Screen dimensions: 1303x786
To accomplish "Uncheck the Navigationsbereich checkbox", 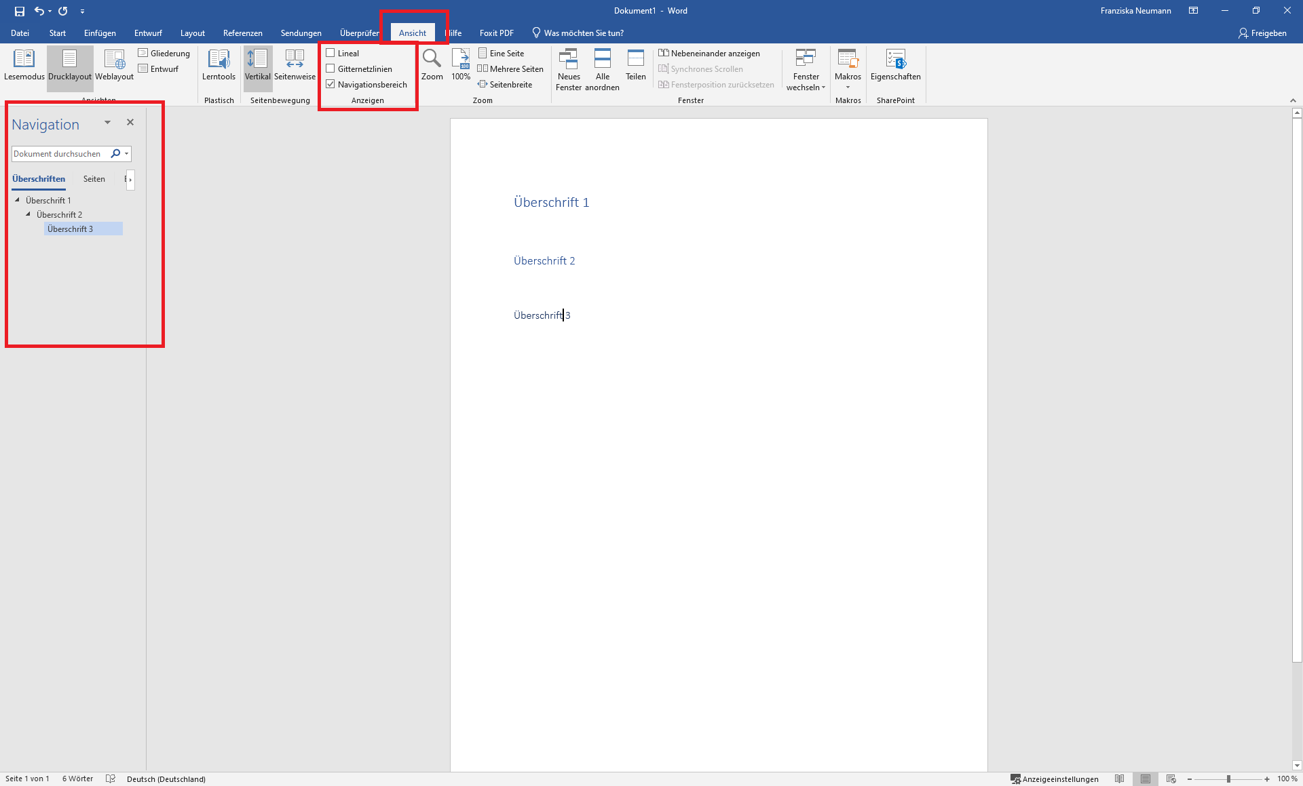I will [331, 84].
